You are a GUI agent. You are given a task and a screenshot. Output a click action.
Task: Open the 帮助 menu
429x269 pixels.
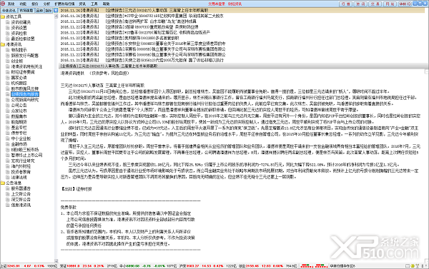(106, 4)
